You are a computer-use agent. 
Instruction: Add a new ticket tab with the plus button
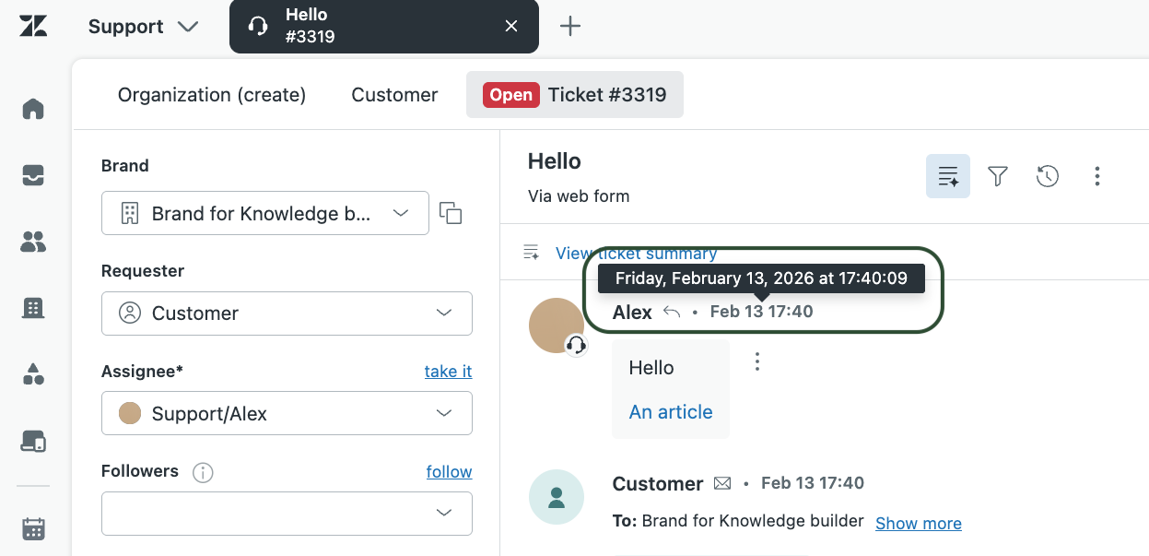click(569, 26)
